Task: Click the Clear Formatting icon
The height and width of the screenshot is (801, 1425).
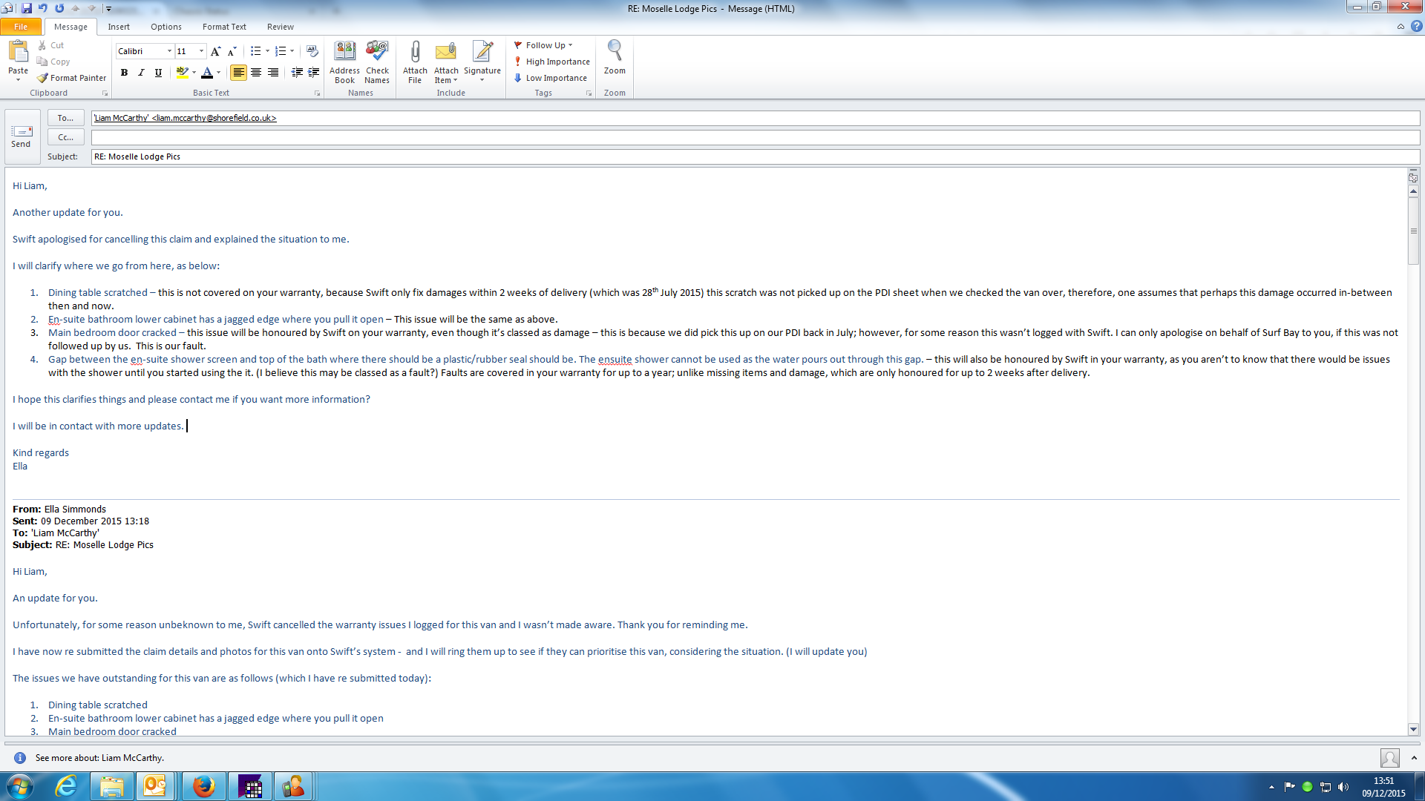Action: click(x=312, y=51)
